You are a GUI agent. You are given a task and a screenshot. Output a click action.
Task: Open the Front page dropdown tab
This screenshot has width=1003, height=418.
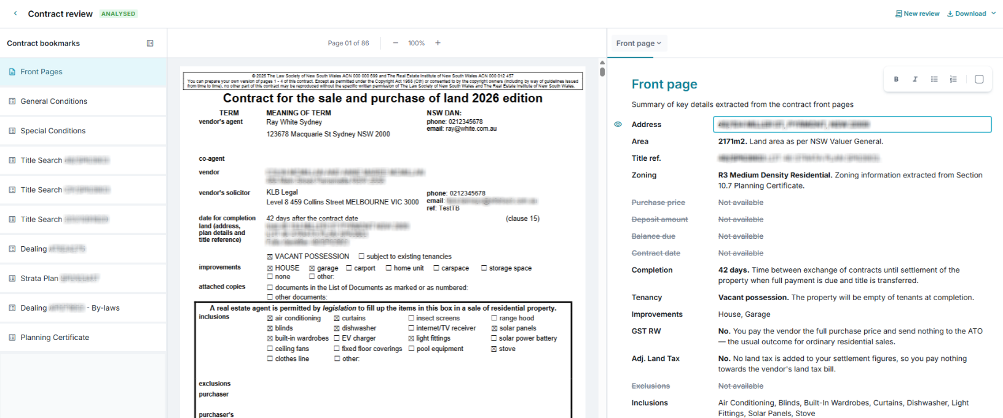639,44
